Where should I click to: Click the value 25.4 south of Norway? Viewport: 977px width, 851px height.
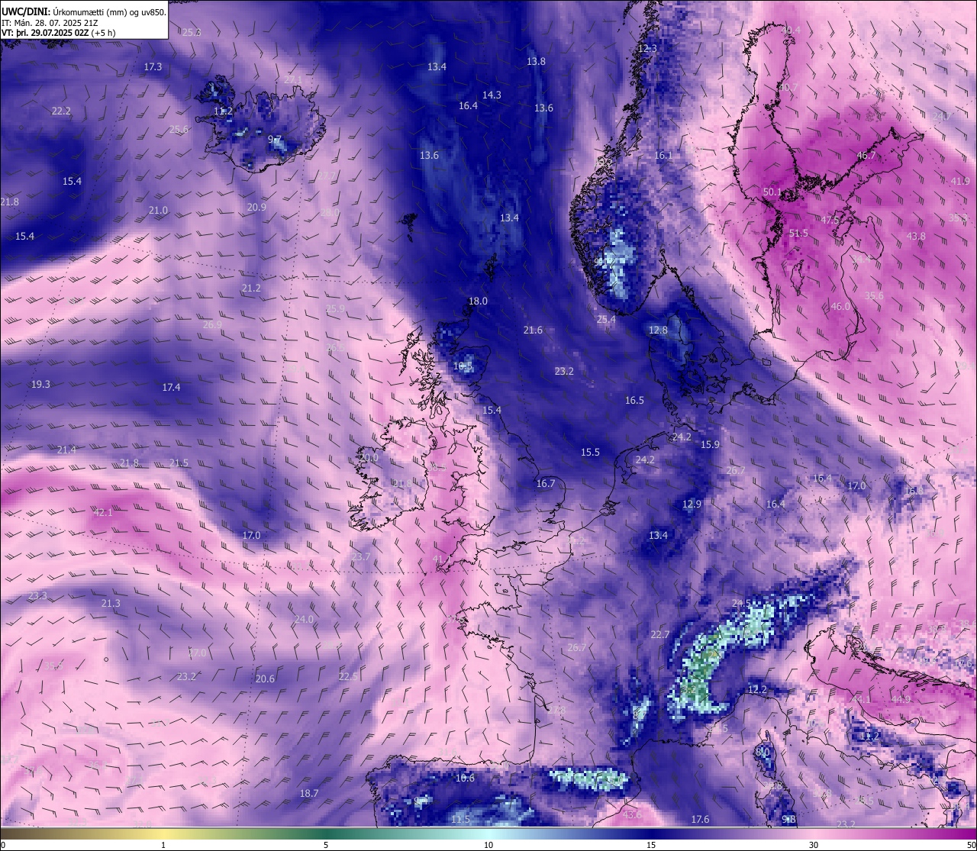coord(606,320)
